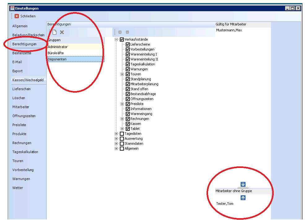Click the blue up arrow button
The image size is (305, 220).
click(x=243, y=198)
